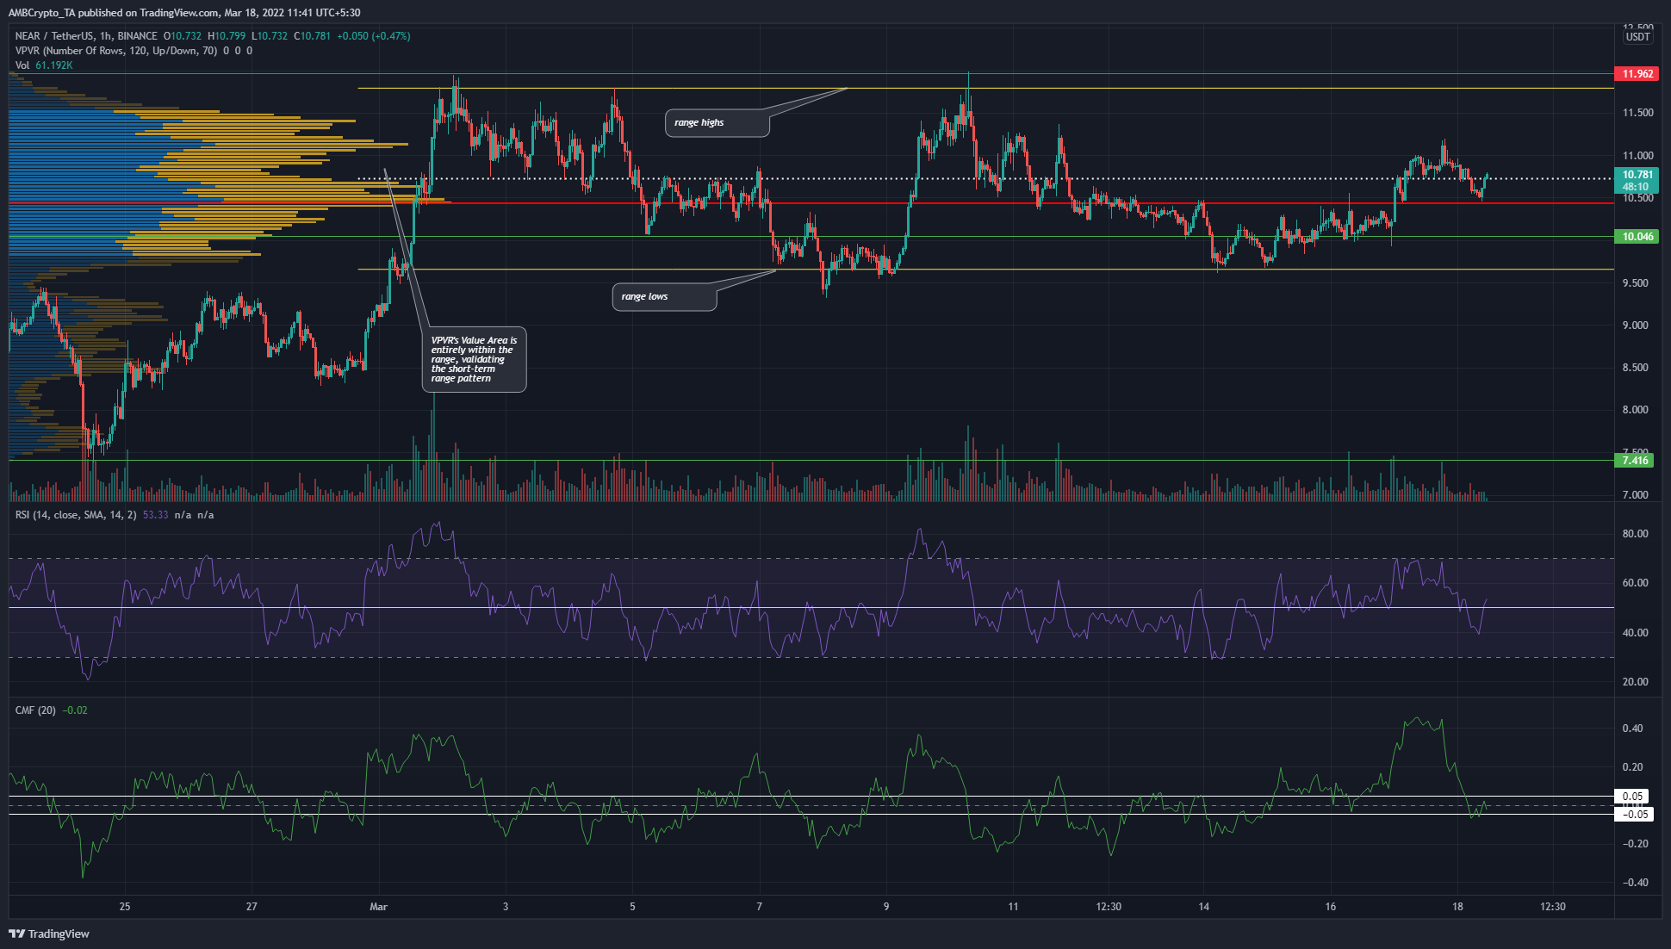Click the green 7.416 price label

coord(1635,461)
